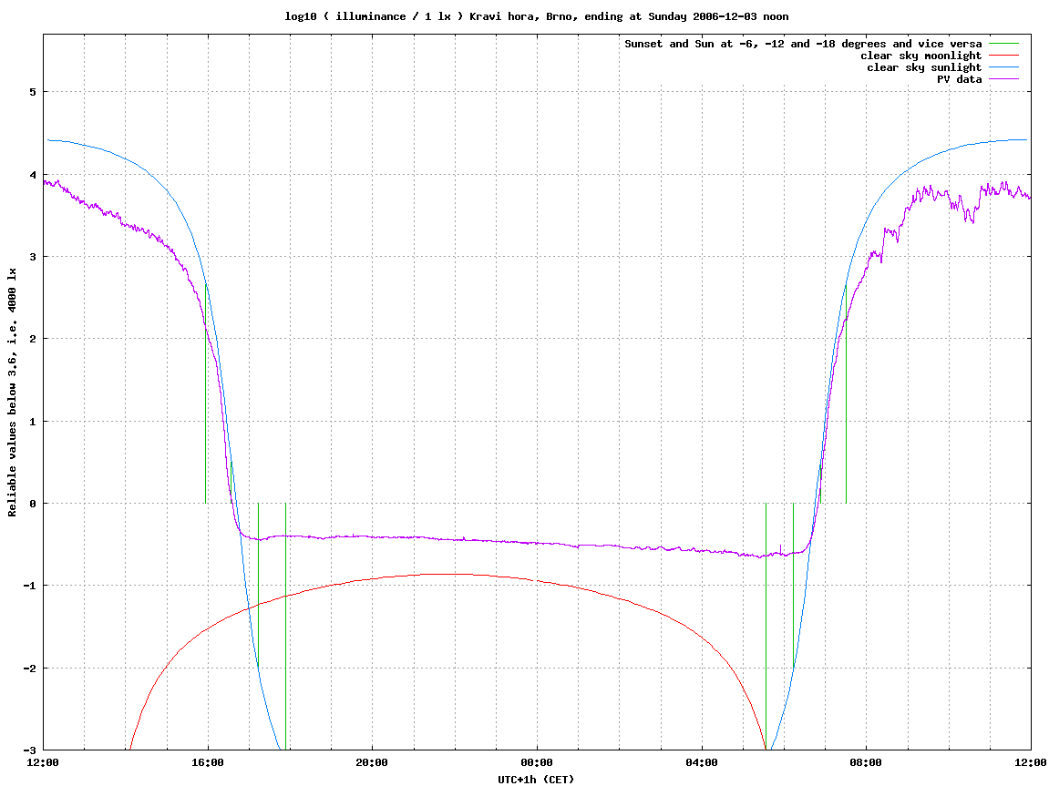This screenshot has width=1049, height=786.
Task: Click the green legend line sample
Action: pyautogui.click(x=1003, y=44)
